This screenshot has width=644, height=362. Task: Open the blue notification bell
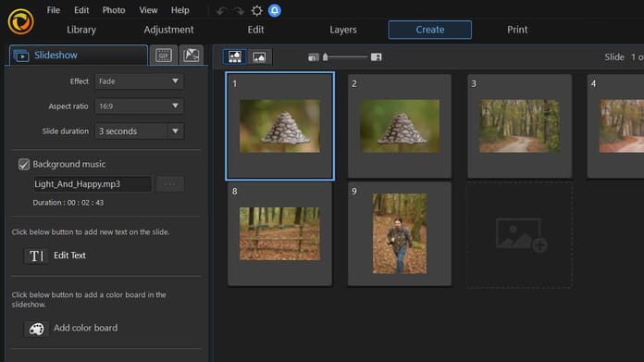point(275,11)
